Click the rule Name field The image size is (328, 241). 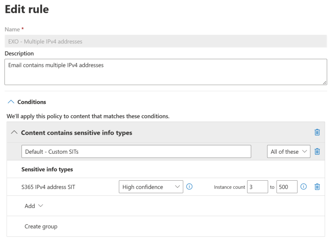(x=166, y=42)
